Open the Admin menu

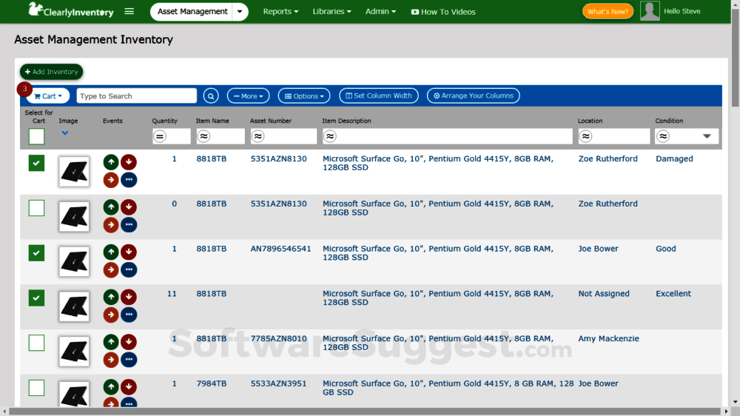(x=380, y=11)
